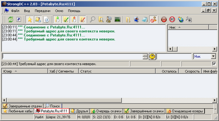
Task: Sort transfers by Осталось column
Action: pyautogui.click(x=167, y=71)
